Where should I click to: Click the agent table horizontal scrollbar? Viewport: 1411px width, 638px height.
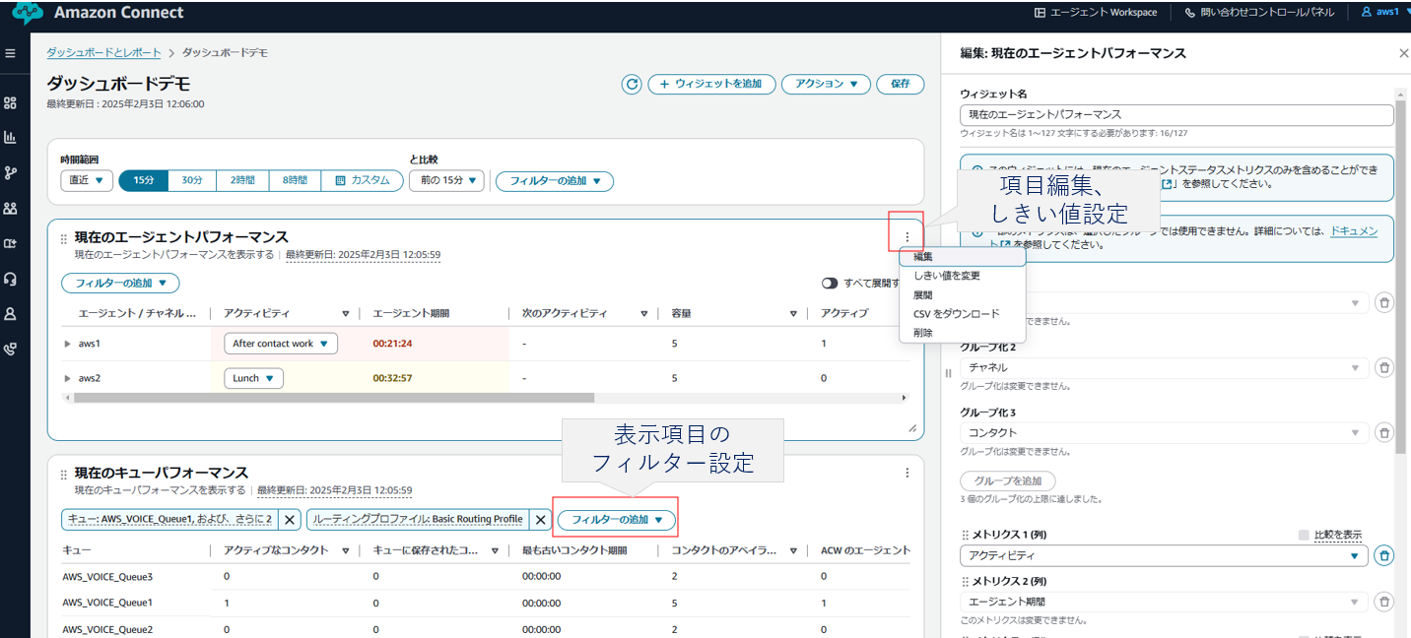pos(334,398)
